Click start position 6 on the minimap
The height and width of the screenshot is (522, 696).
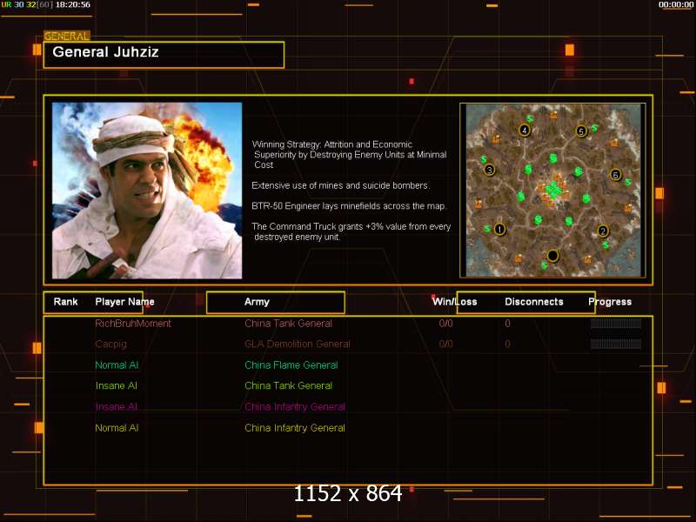(616, 174)
